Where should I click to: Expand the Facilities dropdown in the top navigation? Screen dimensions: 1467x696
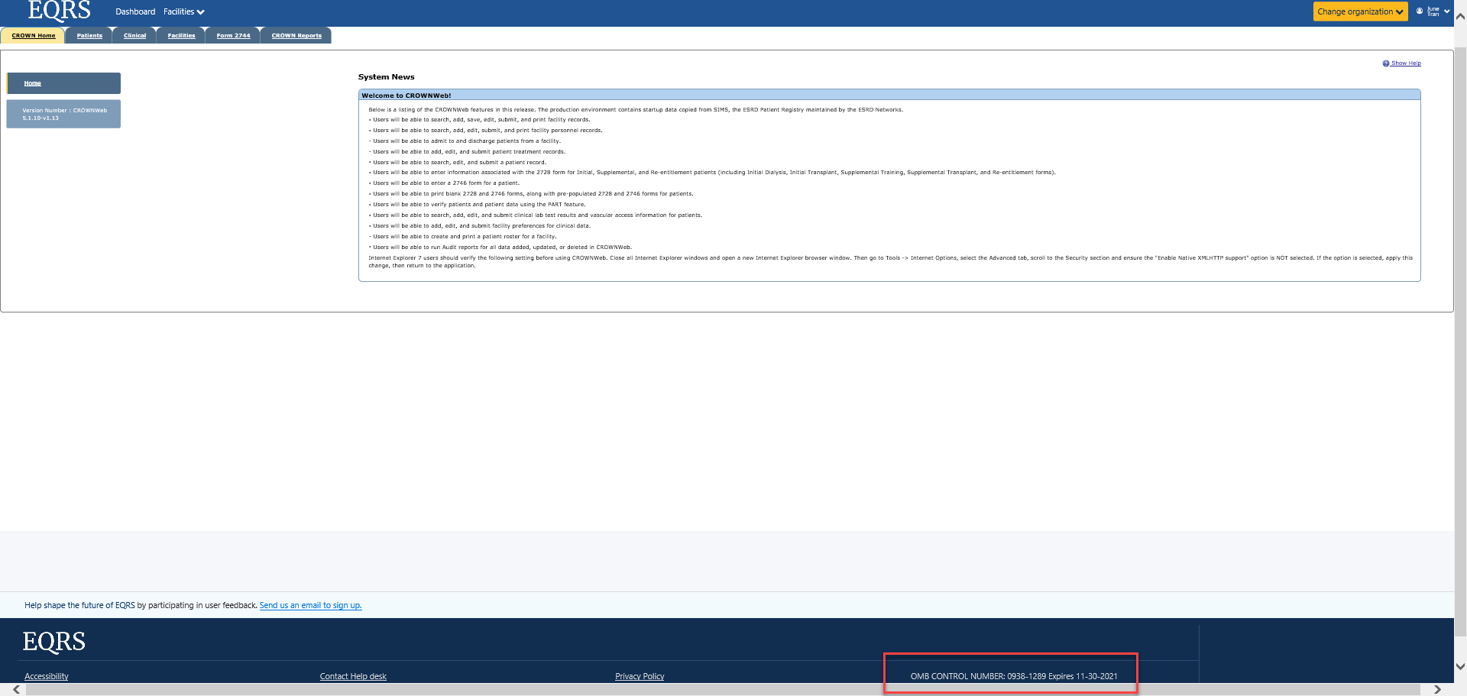(183, 12)
